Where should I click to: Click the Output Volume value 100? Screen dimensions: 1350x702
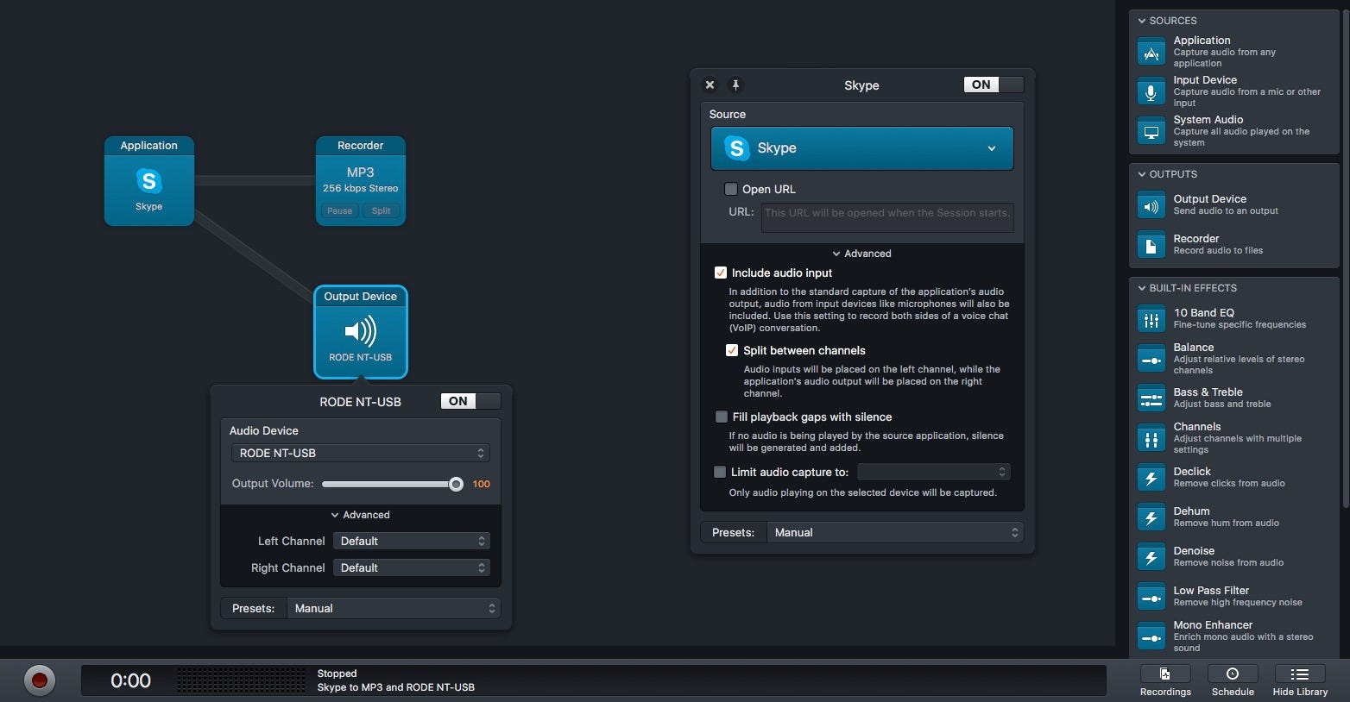[482, 484]
